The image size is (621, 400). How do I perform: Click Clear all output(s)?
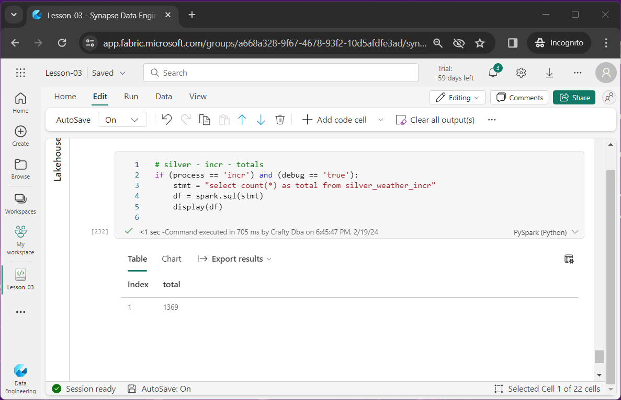[x=435, y=120]
